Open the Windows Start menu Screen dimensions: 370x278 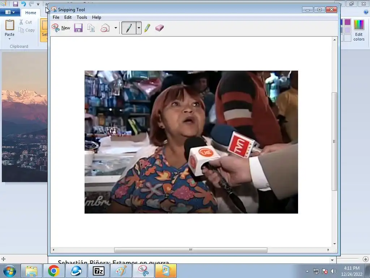tap(9, 271)
